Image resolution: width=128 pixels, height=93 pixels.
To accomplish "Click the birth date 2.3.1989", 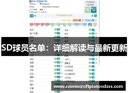I will click(33, 10).
